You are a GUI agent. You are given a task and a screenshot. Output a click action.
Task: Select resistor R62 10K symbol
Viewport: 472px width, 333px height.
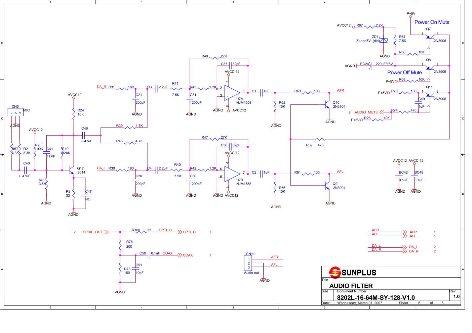pos(275,106)
